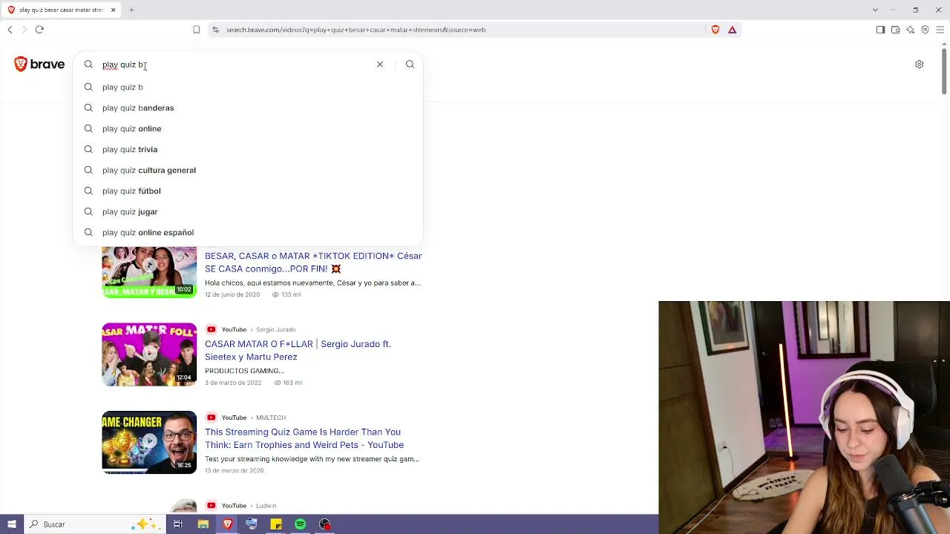Click the "12 de junio de 2020" date
The image size is (950, 534).
click(x=232, y=294)
